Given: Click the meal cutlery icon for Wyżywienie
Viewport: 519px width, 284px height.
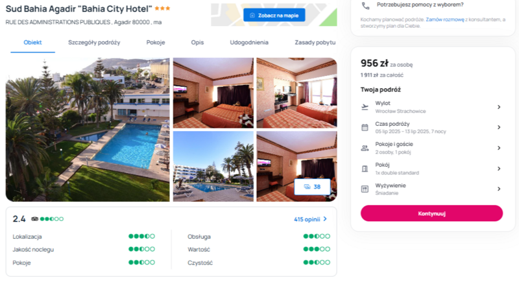Looking at the screenshot, I should [365, 189].
